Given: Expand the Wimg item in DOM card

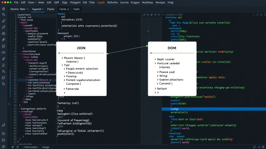Looking at the screenshot, I should (158, 76).
